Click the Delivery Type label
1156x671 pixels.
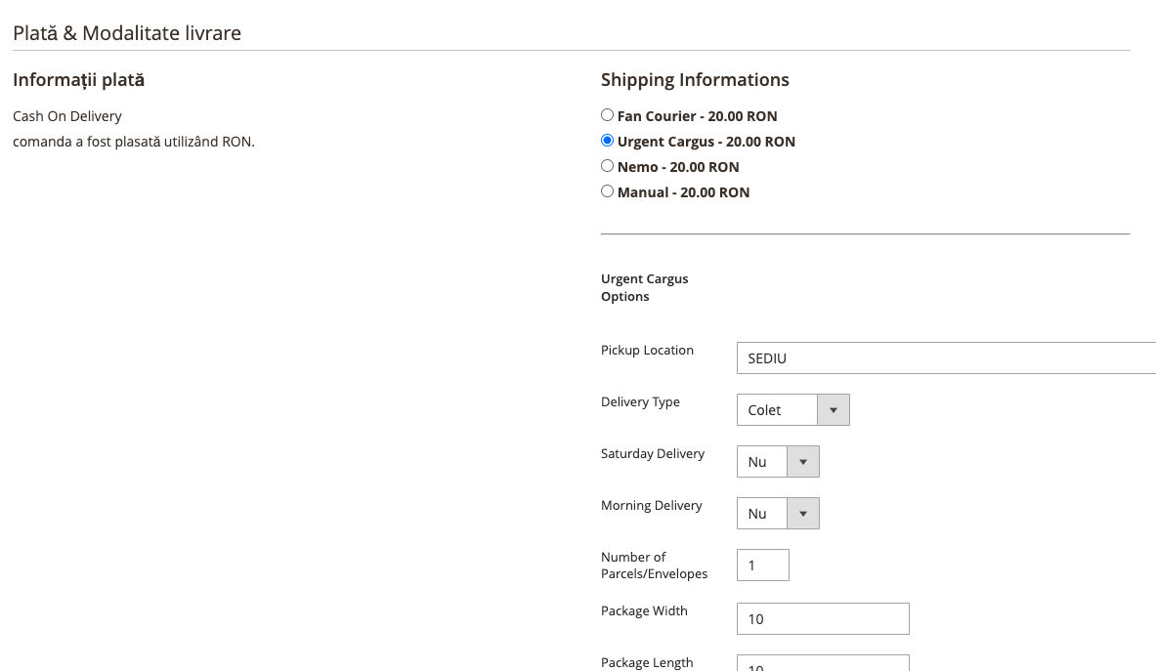click(640, 402)
